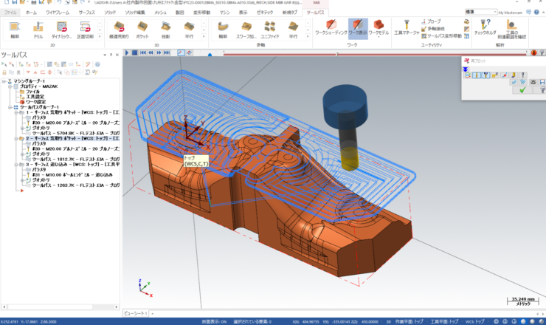
Task: Collapse the マシングループ-1 tree node
Action: click(x=4, y=81)
